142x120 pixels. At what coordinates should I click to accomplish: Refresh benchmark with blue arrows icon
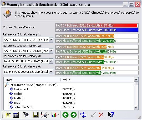coord(83,115)
